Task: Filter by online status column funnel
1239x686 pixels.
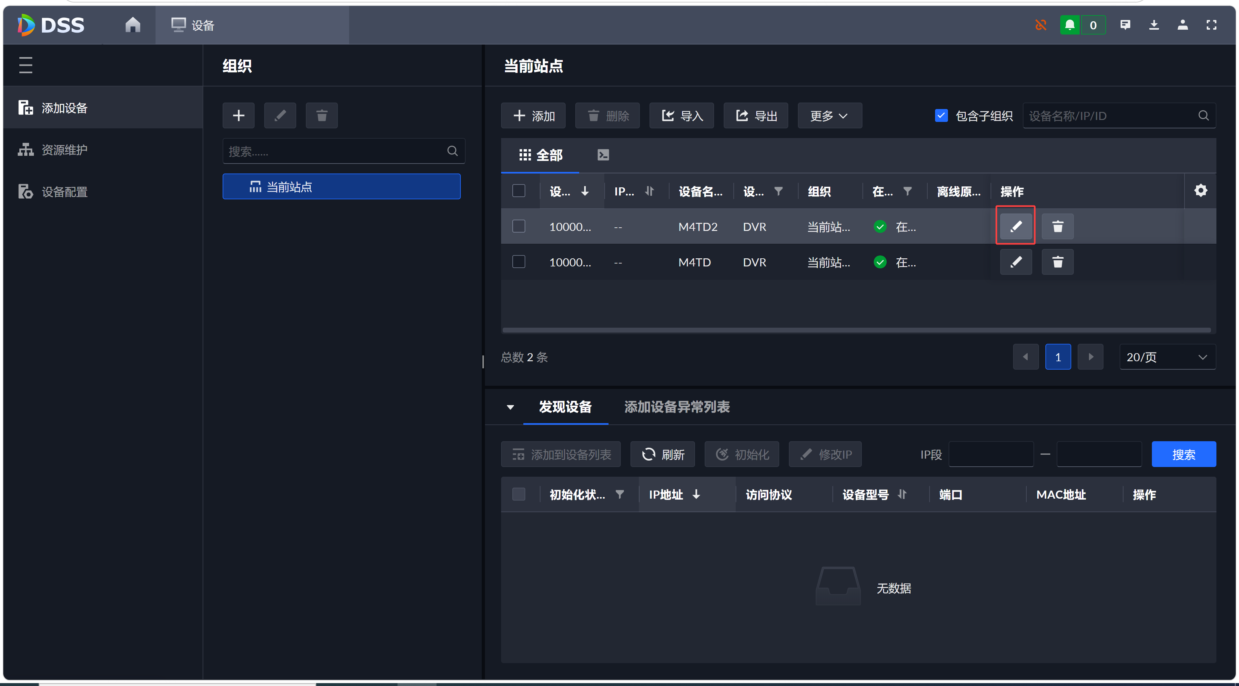Action: [907, 191]
